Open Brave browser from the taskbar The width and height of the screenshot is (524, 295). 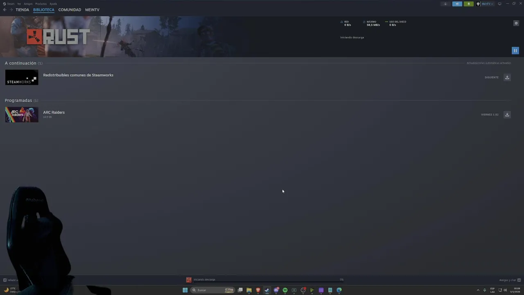pos(258,290)
